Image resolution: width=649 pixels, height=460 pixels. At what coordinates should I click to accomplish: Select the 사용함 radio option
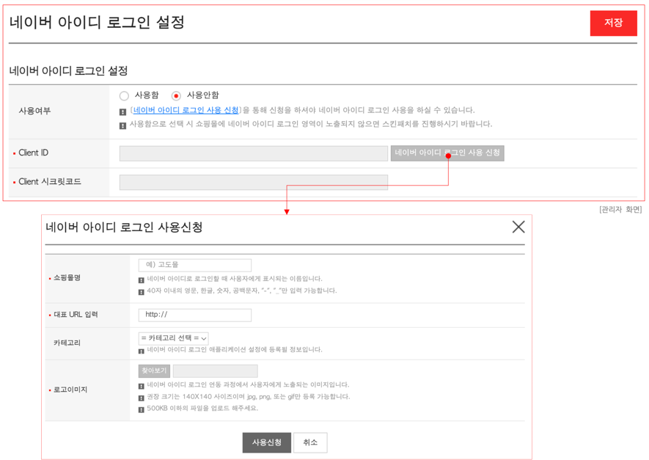click(x=124, y=96)
